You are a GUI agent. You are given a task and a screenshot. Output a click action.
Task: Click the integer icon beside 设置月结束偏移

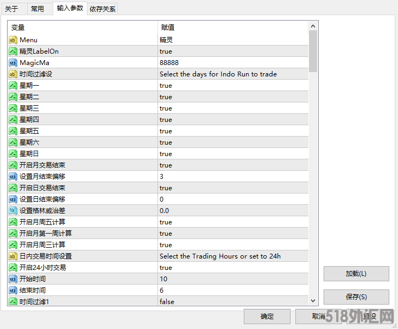pos(13,177)
